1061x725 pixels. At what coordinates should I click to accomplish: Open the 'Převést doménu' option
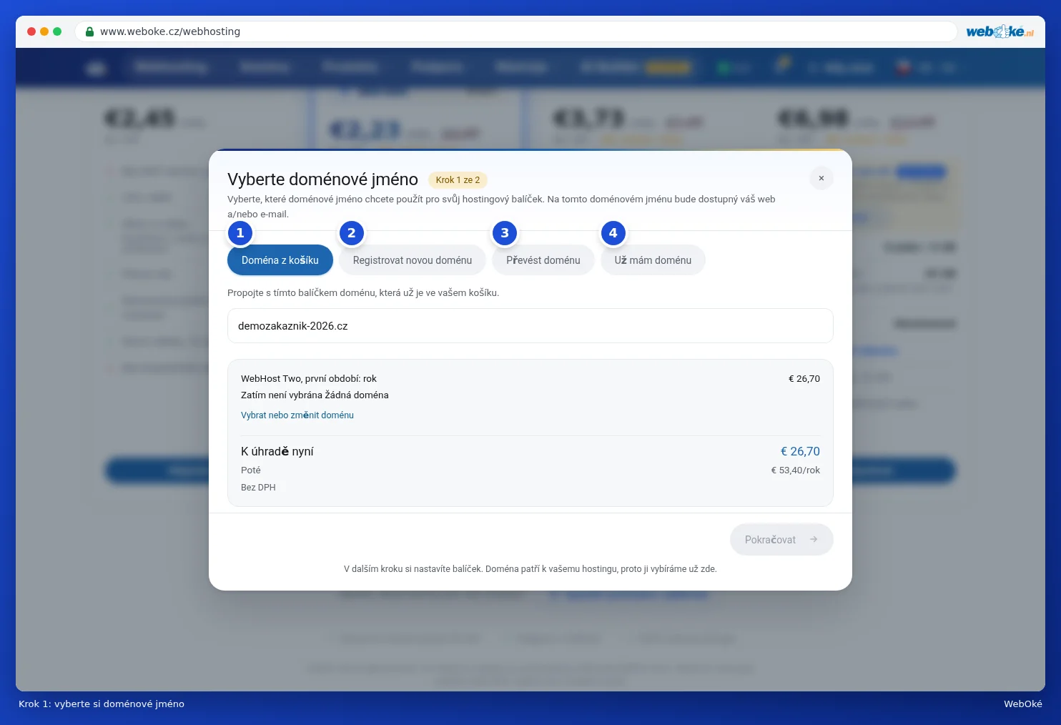(543, 260)
